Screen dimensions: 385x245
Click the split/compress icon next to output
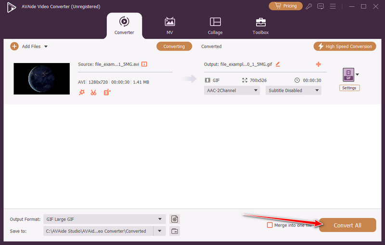click(x=318, y=64)
